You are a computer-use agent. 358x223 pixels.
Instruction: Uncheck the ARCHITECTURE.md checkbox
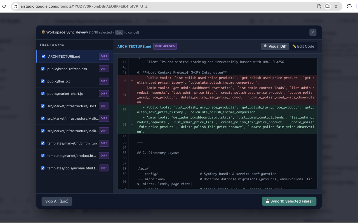point(44,56)
